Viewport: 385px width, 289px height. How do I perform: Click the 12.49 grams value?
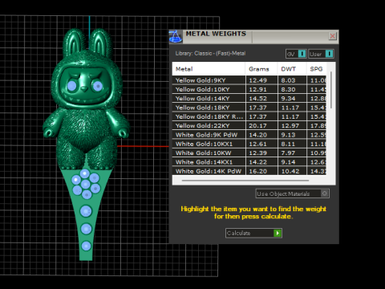click(x=257, y=80)
